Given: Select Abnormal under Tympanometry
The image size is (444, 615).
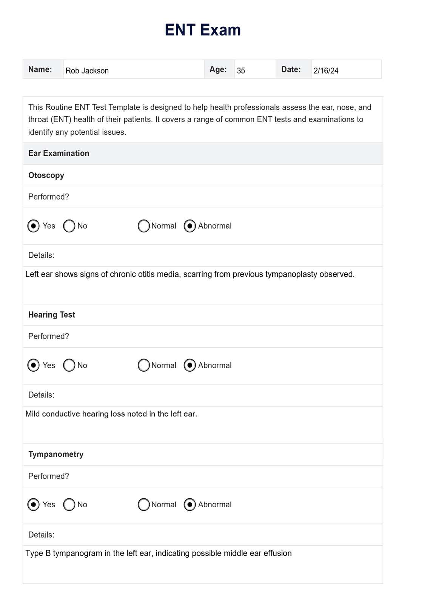Looking at the screenshot, I should pos(190,504).
